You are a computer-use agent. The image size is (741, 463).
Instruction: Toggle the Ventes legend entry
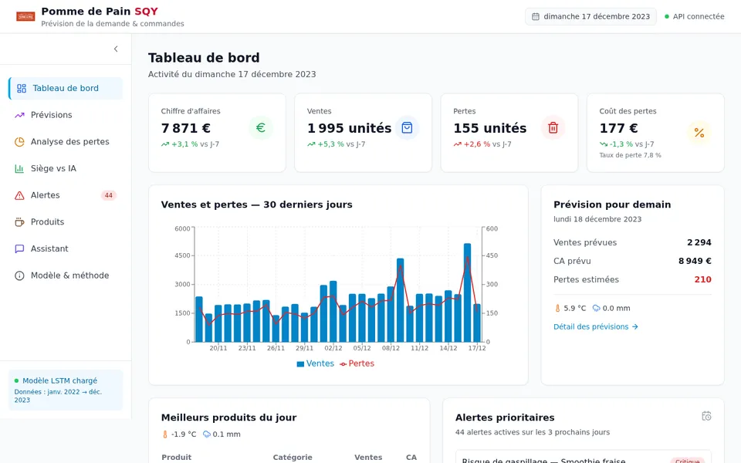pyautogui.click(x=315, y=363)
